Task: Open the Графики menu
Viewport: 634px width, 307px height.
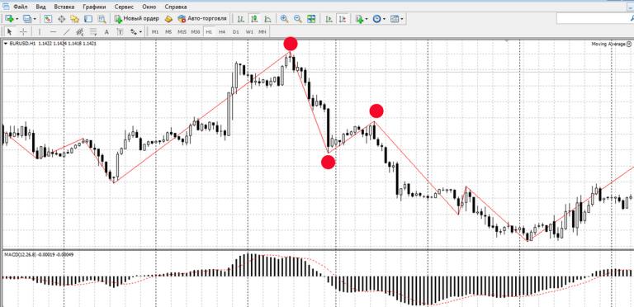Action: click(x=94, y=7)
